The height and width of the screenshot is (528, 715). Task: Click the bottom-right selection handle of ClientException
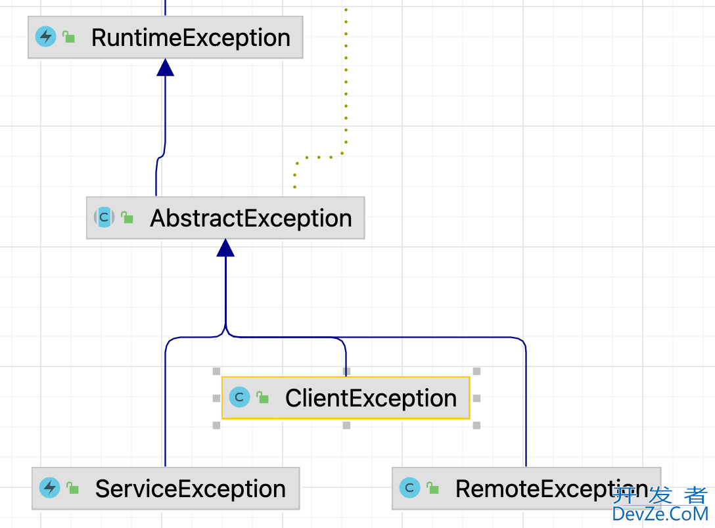(x=476, y=425)
